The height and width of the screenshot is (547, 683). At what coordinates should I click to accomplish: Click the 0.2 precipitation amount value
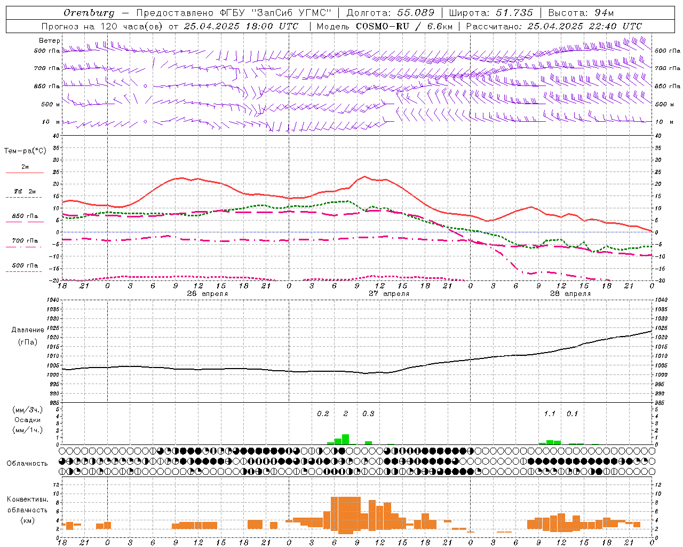[323, 414]
